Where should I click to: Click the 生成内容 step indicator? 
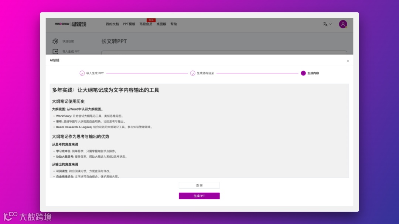303,73
